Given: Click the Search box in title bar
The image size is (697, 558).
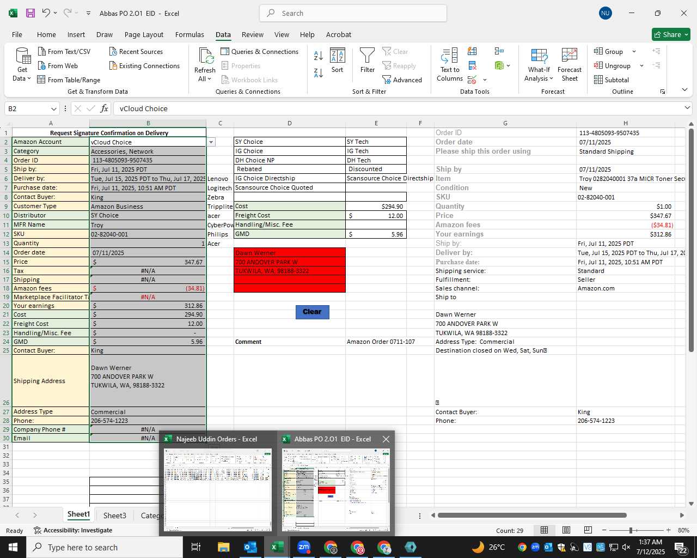Looking at the screenshot, I should pyautogui.click(x=353, y=13).
